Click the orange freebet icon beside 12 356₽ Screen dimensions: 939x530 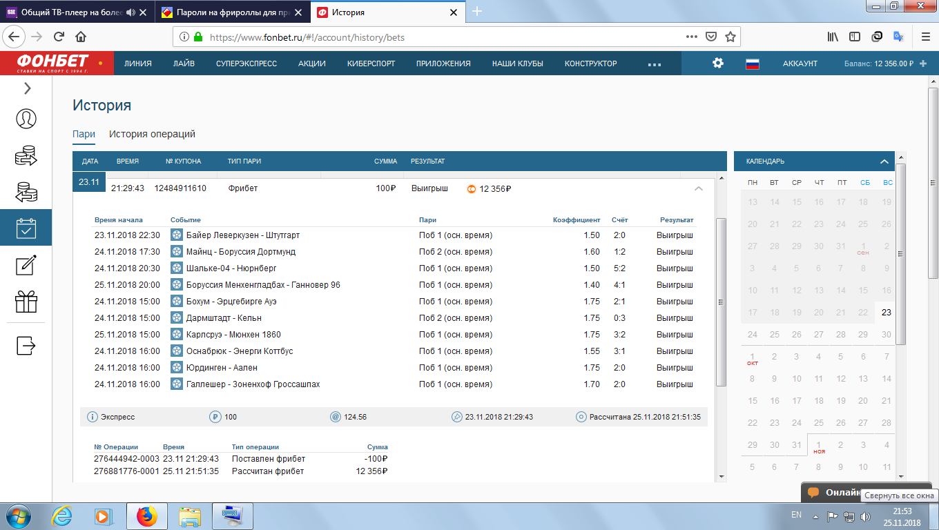(472, 188)
